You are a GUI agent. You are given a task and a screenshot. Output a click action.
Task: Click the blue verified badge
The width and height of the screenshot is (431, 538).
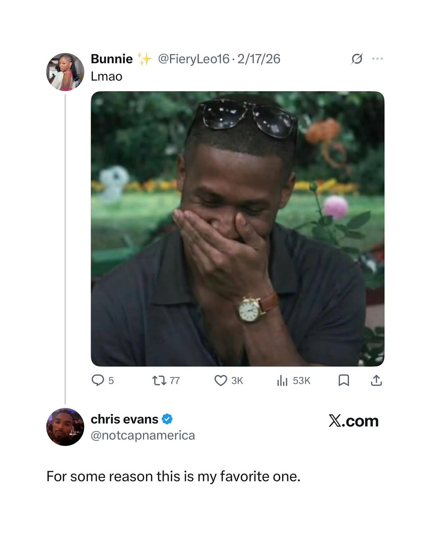(167, 419)
